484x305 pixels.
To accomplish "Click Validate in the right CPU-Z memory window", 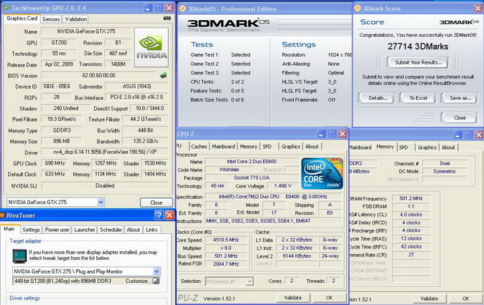I will point(429,298).
